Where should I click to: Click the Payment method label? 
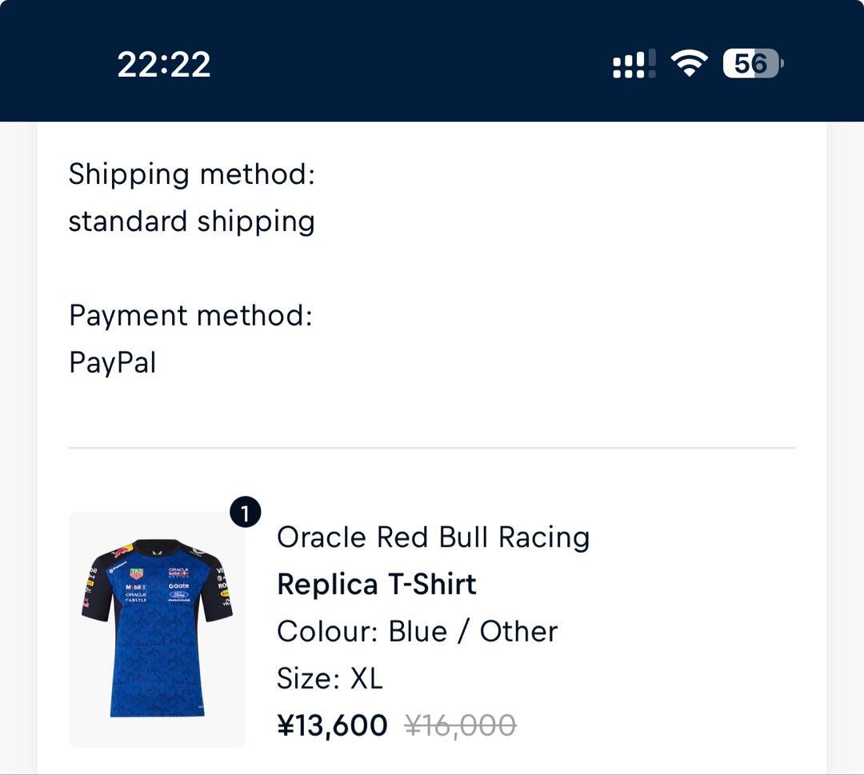click(x=190, y=315)
